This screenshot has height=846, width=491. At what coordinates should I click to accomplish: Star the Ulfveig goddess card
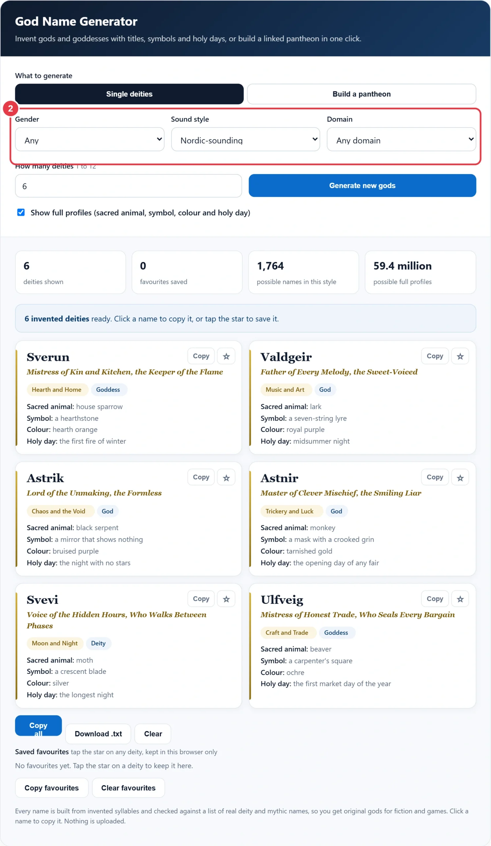[x=460, y=599]
